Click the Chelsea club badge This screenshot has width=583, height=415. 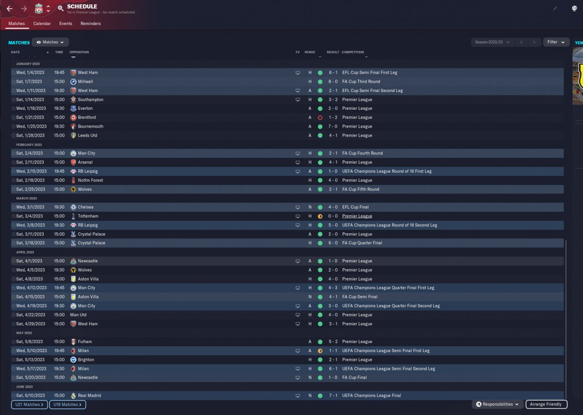pos(73,207)
